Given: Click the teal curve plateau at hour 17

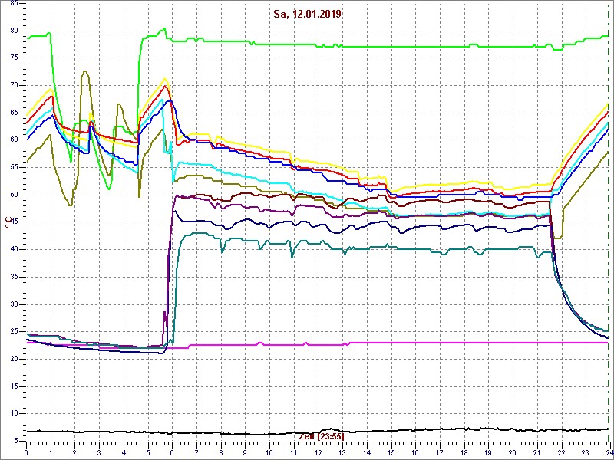Looking at the screenshot, I should pyautogui.click(x=439, y=248).
